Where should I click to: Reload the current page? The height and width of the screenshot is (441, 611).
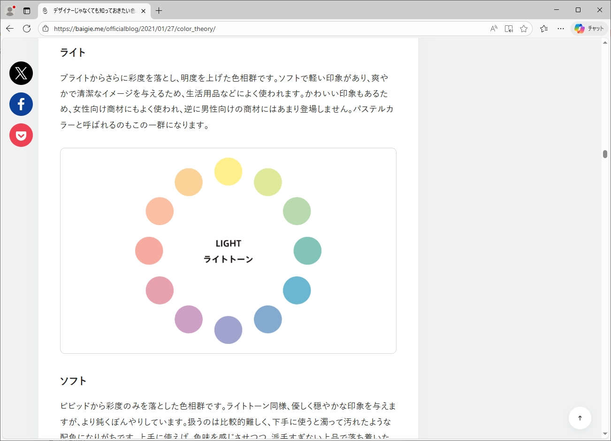point(27,29)
